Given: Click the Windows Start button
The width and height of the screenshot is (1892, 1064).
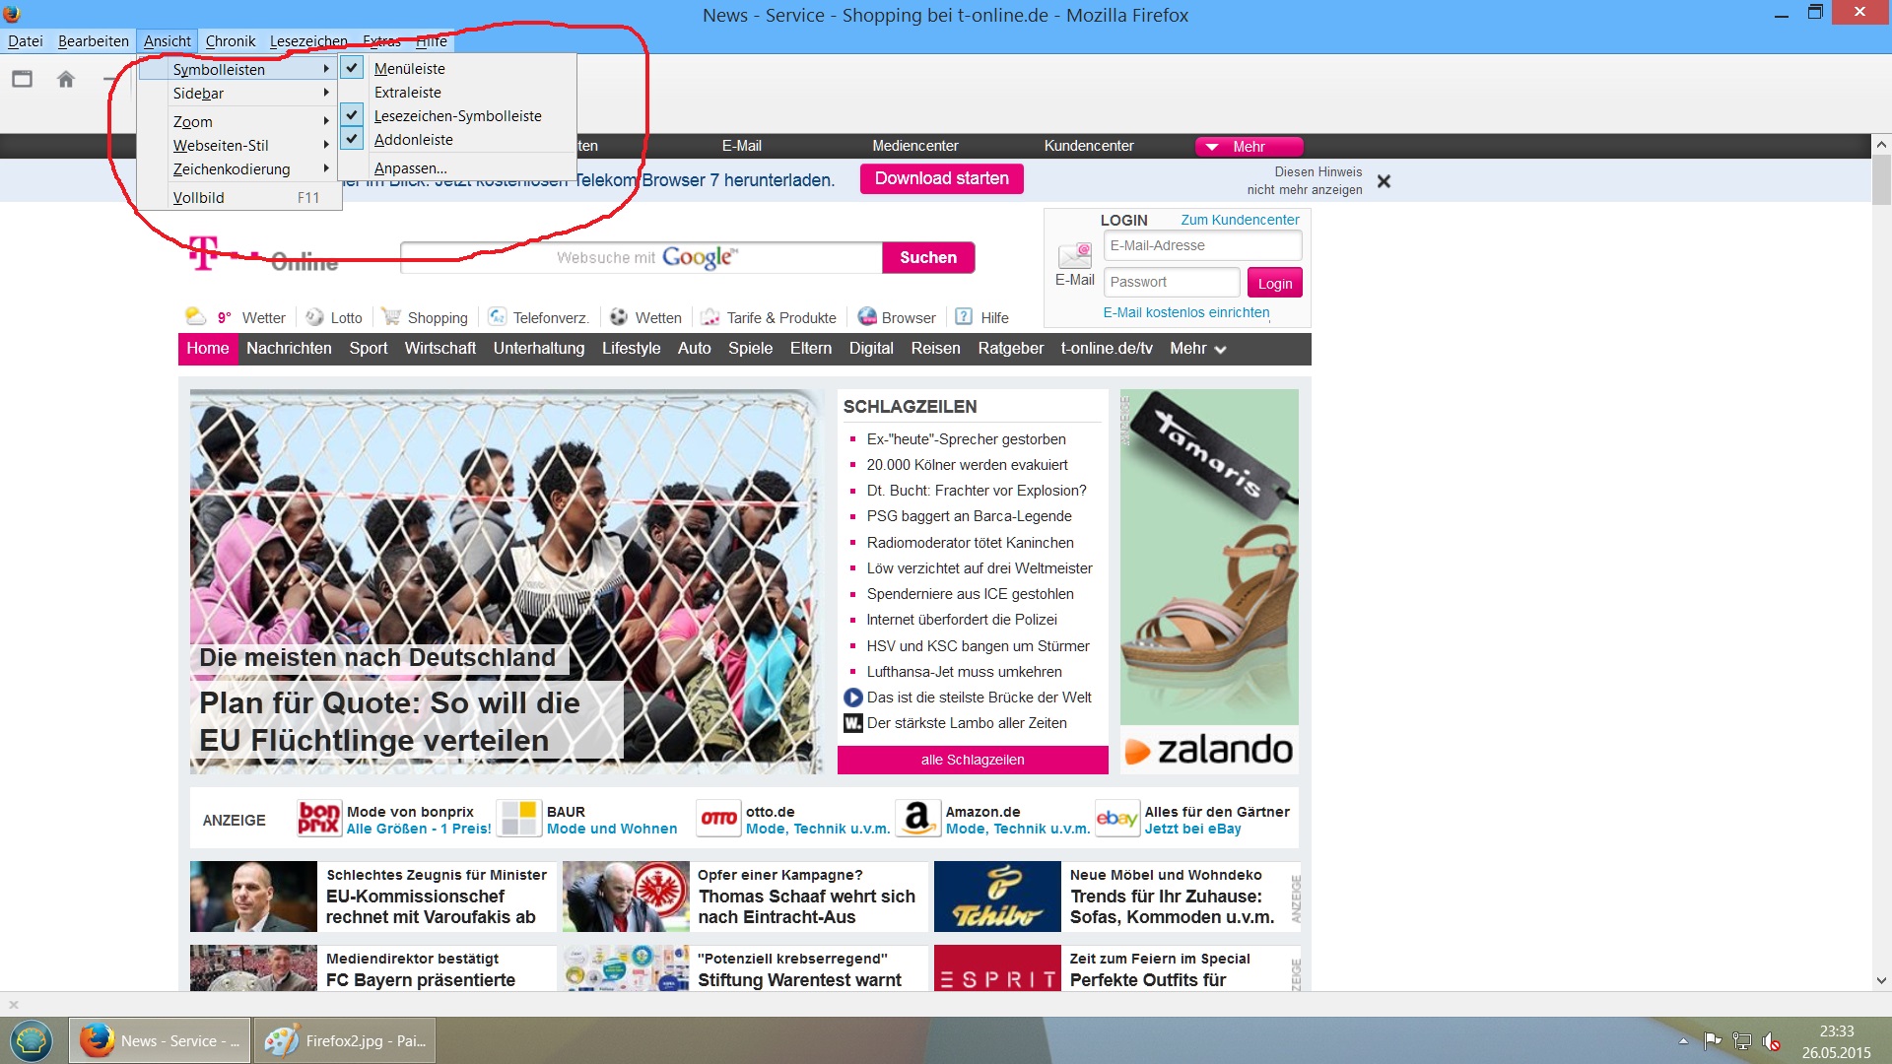Looking at the screenshot, I should click(x=32, y=1040).
